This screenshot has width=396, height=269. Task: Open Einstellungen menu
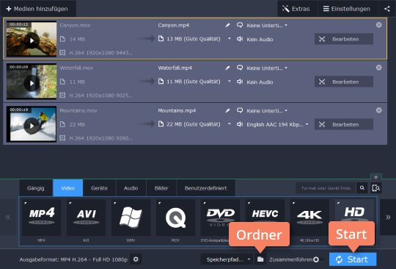(x=348, y=9)
